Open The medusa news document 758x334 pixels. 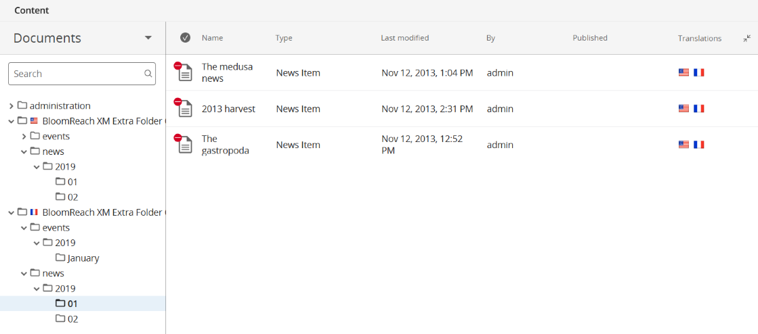pyautogui.click(x=227, y=72)
